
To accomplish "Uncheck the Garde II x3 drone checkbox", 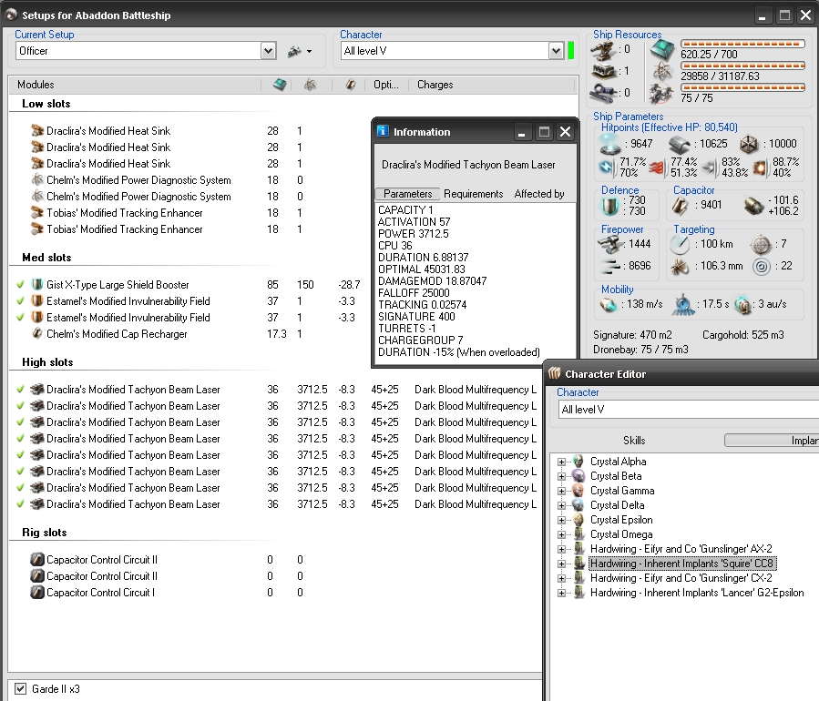I will coord(21,689).
